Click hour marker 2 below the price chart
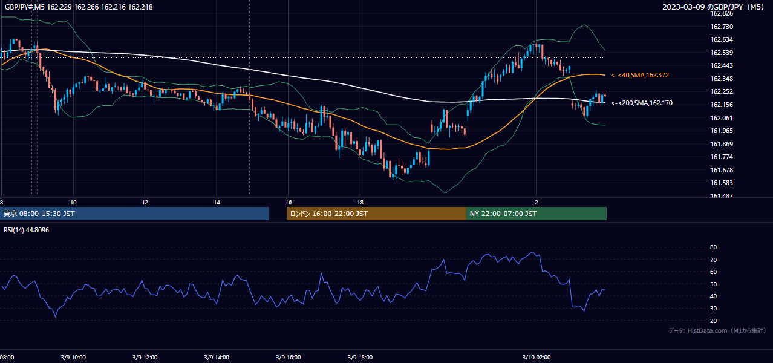 (537, 202)
